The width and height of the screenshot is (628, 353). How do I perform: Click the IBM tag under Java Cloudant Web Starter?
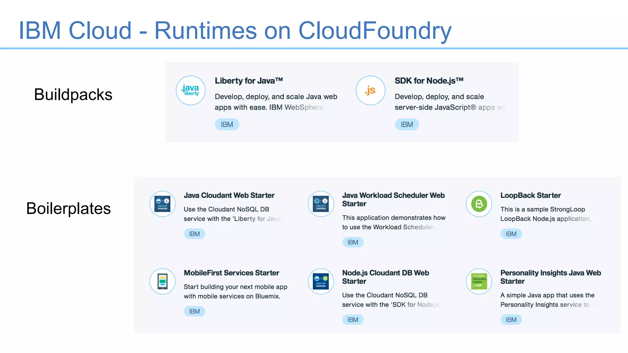coord(194,234)
